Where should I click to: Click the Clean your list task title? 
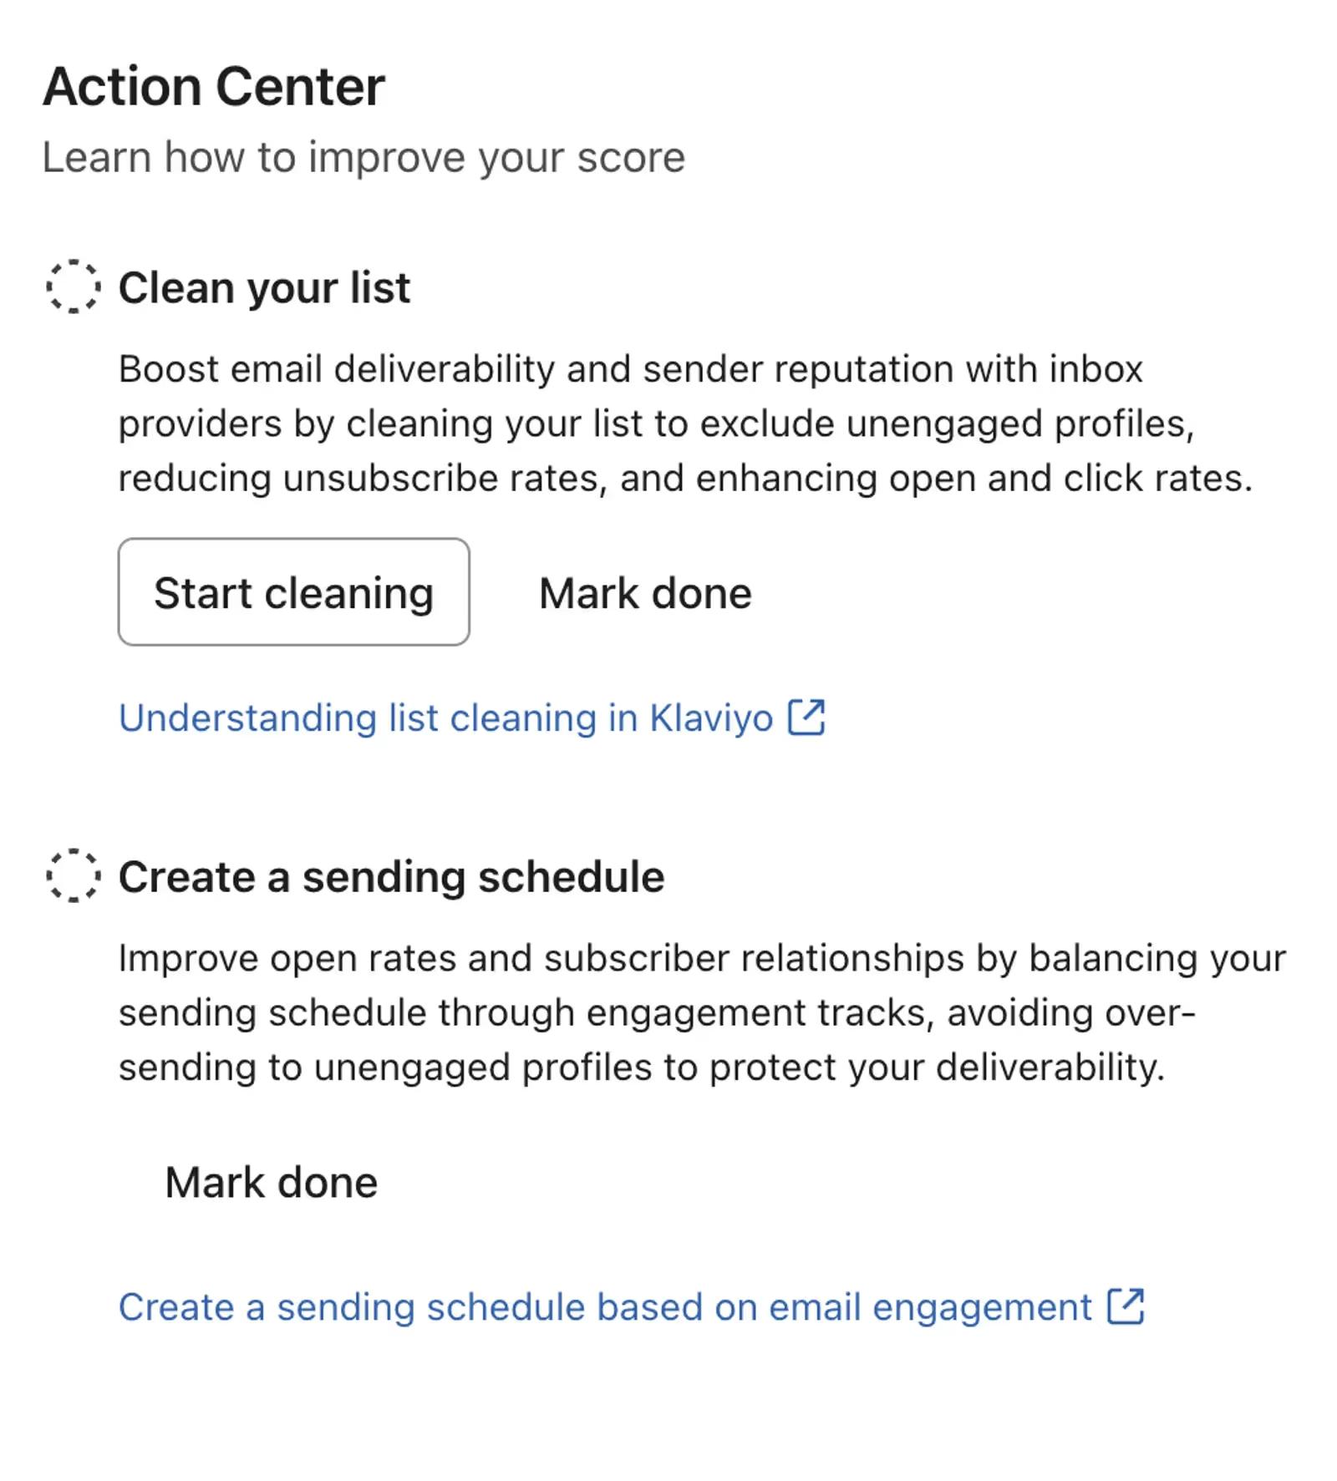pos(264,288)
